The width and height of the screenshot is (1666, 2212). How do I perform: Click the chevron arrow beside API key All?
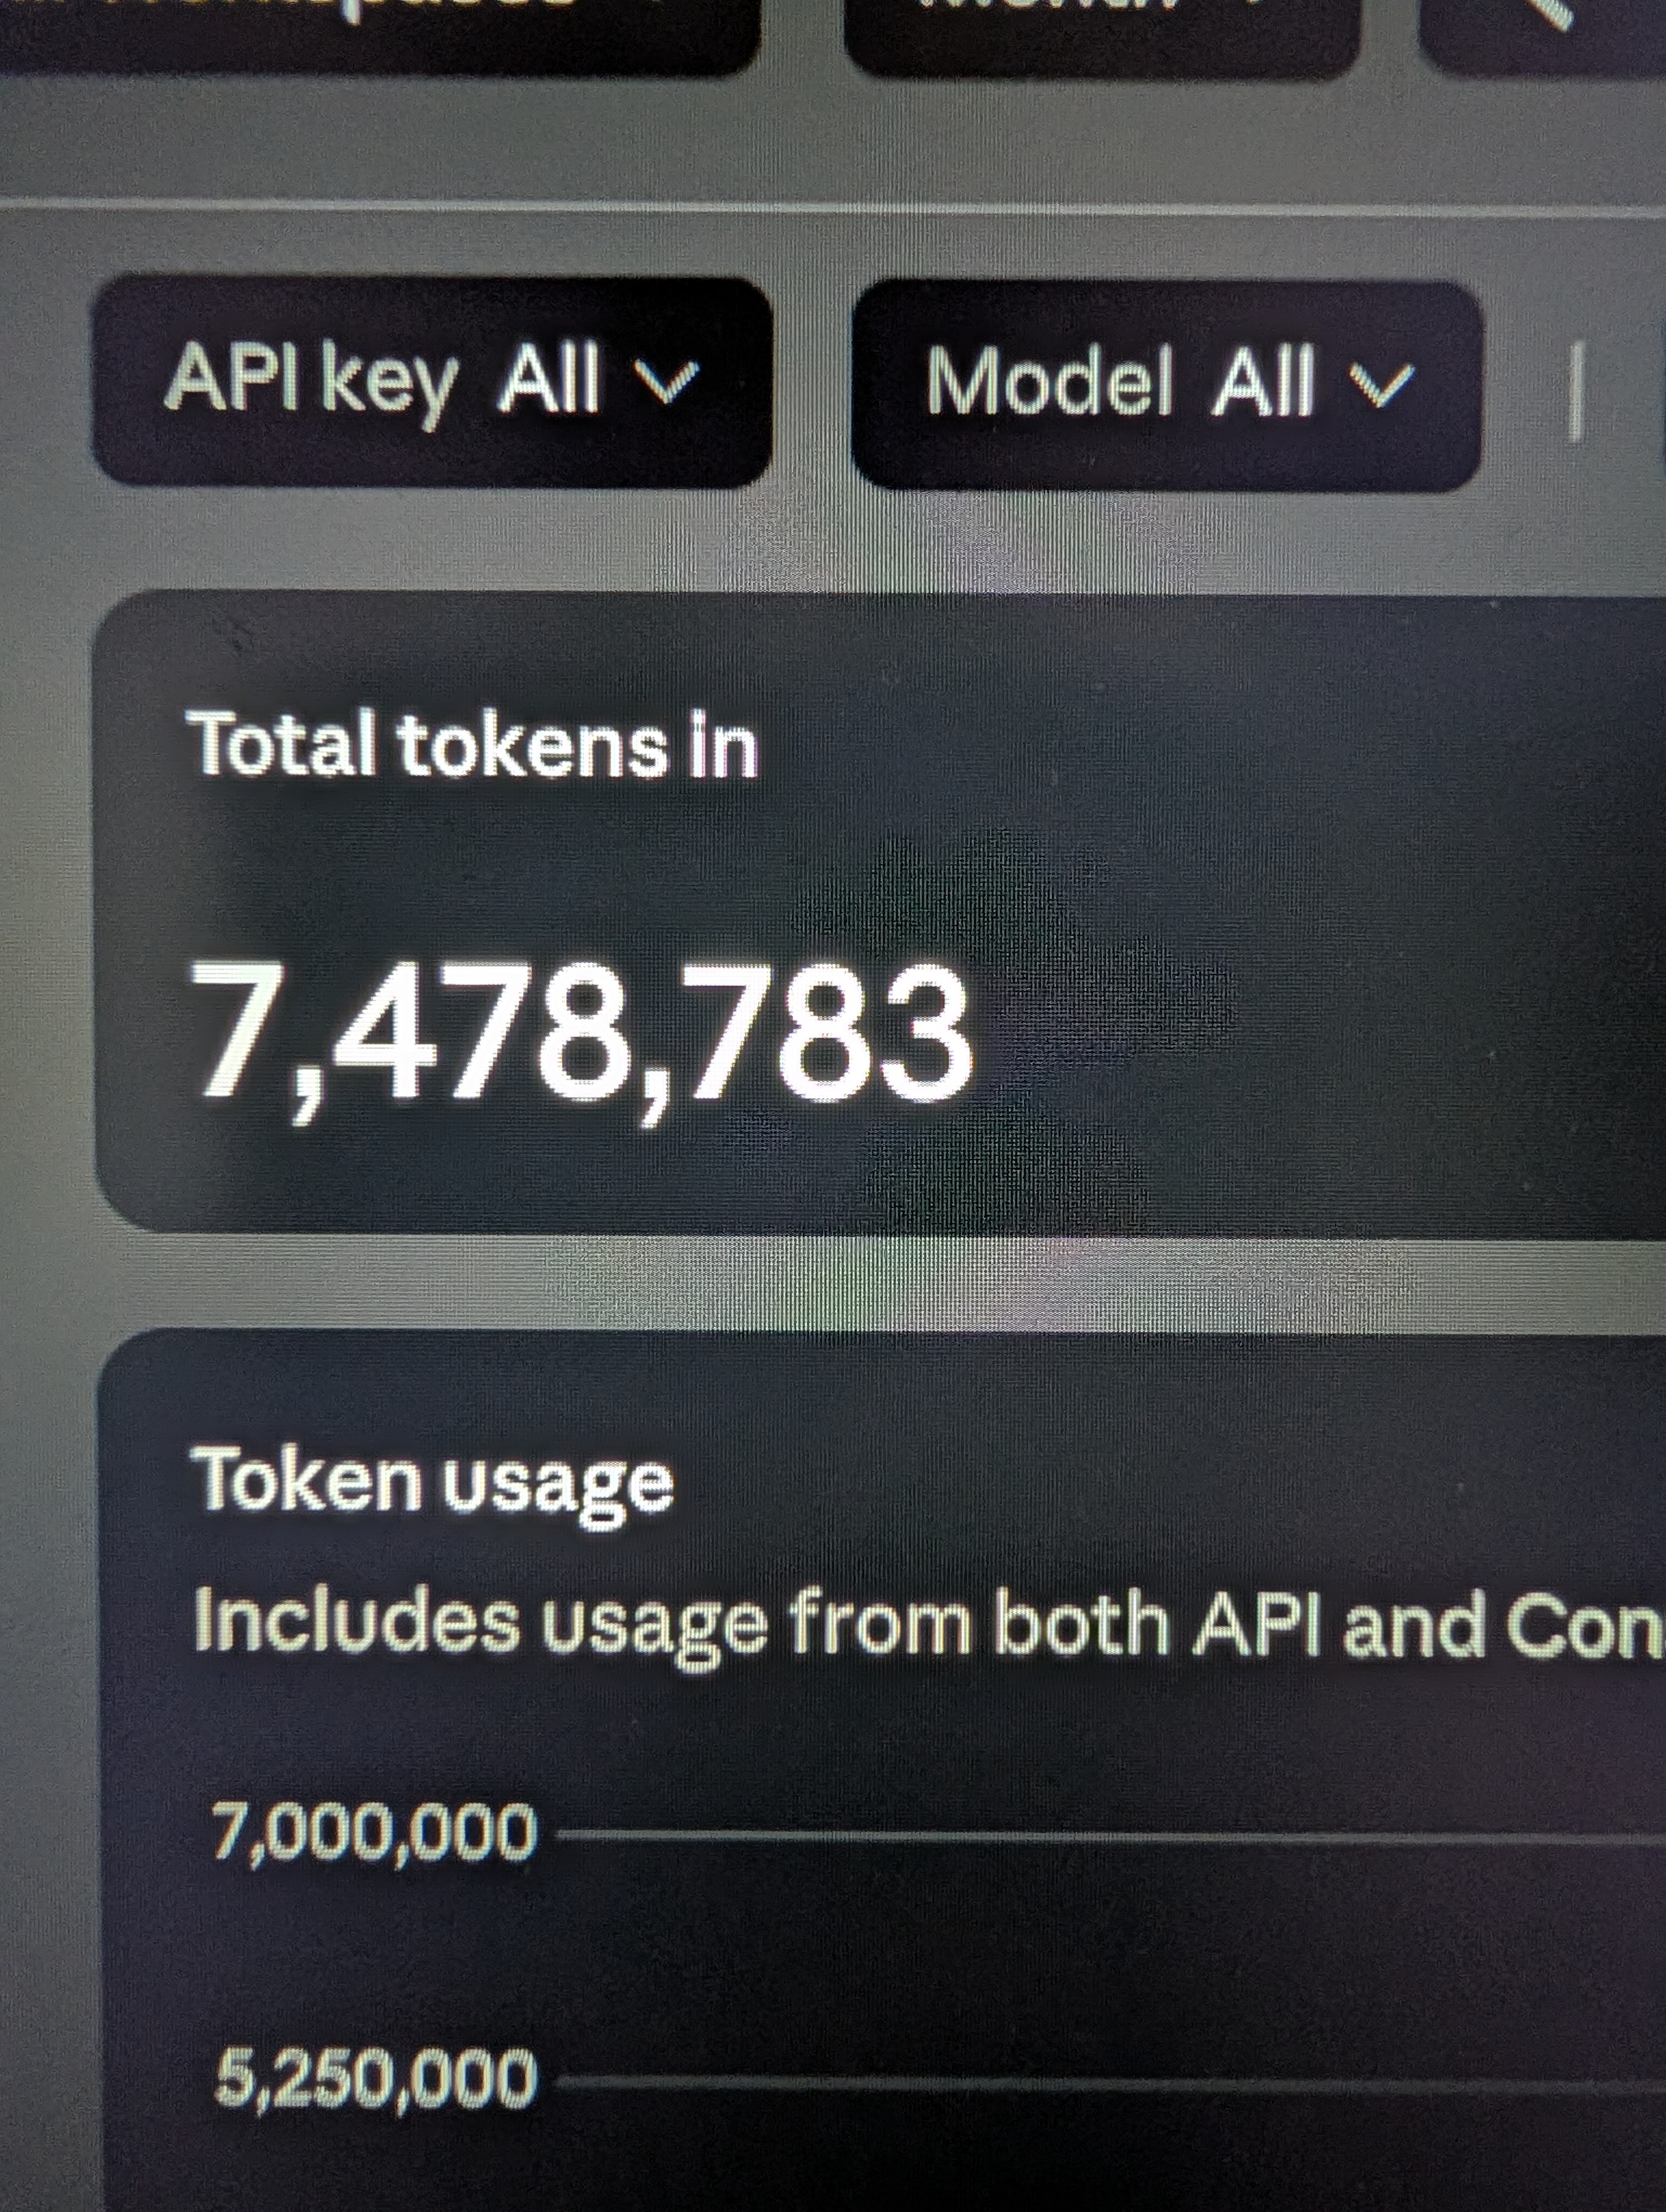tap(667, 381)
